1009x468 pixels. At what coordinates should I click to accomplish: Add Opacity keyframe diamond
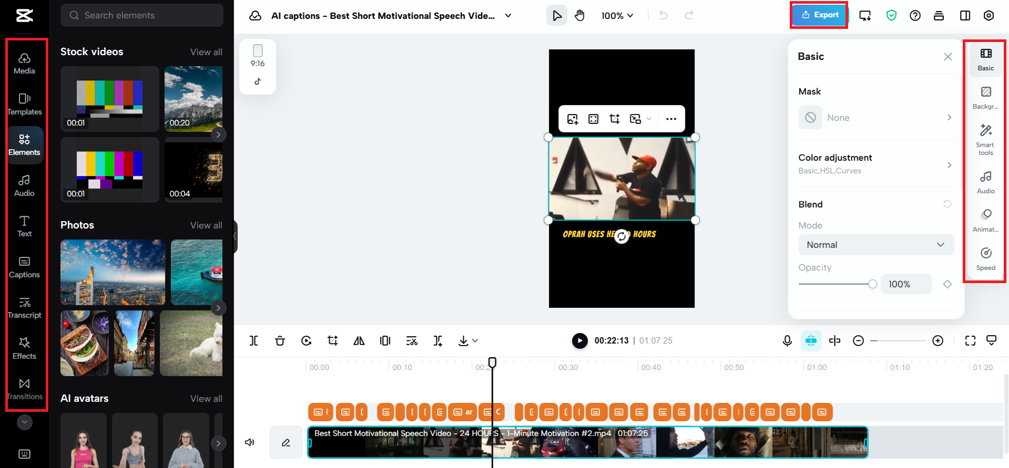pos(947,284)
